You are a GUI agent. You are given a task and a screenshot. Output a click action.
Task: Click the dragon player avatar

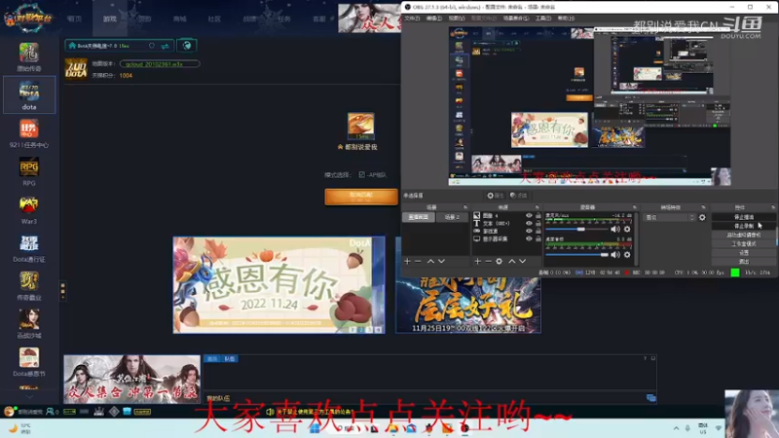(361, 126)
